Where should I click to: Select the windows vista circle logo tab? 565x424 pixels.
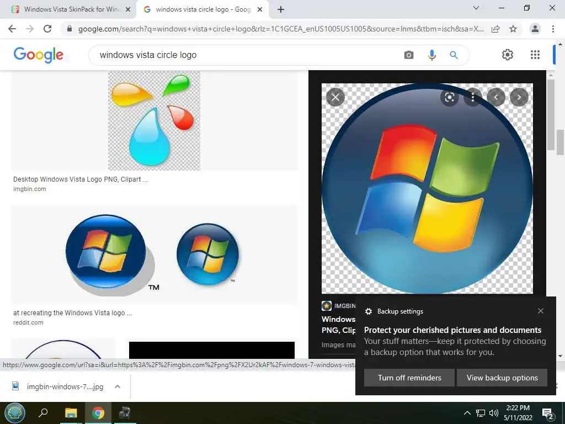point(202,10)
